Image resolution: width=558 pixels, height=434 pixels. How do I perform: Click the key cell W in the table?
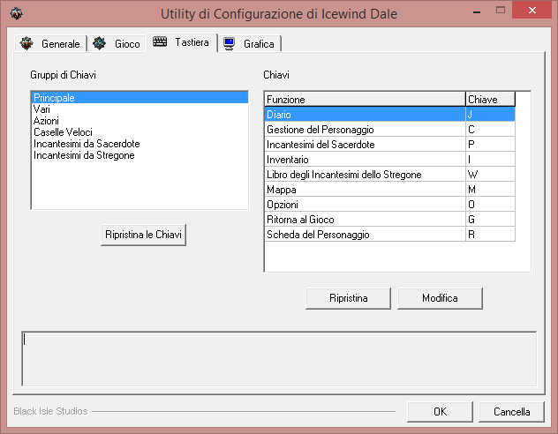coord(490,175)
